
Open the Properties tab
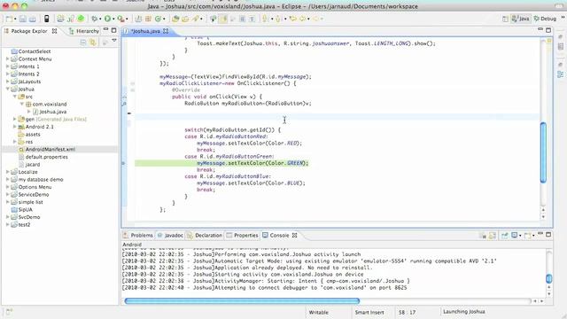tap(242, 236)
